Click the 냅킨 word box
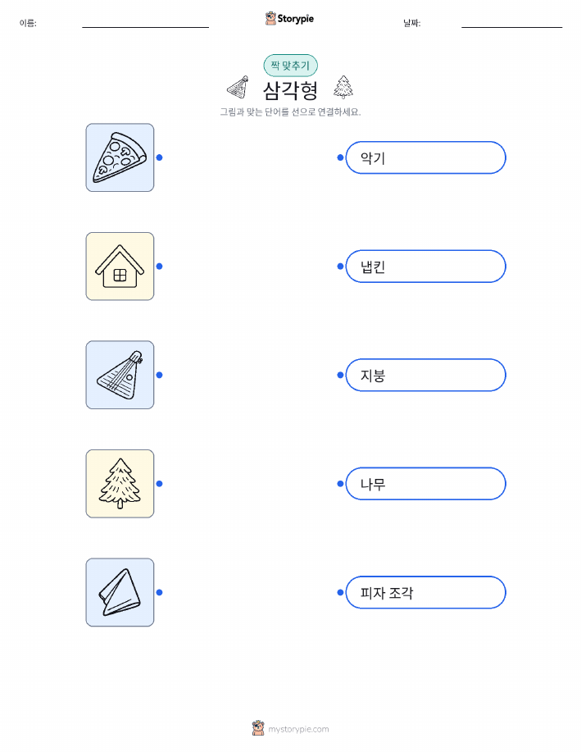 [x=425, y=267]
